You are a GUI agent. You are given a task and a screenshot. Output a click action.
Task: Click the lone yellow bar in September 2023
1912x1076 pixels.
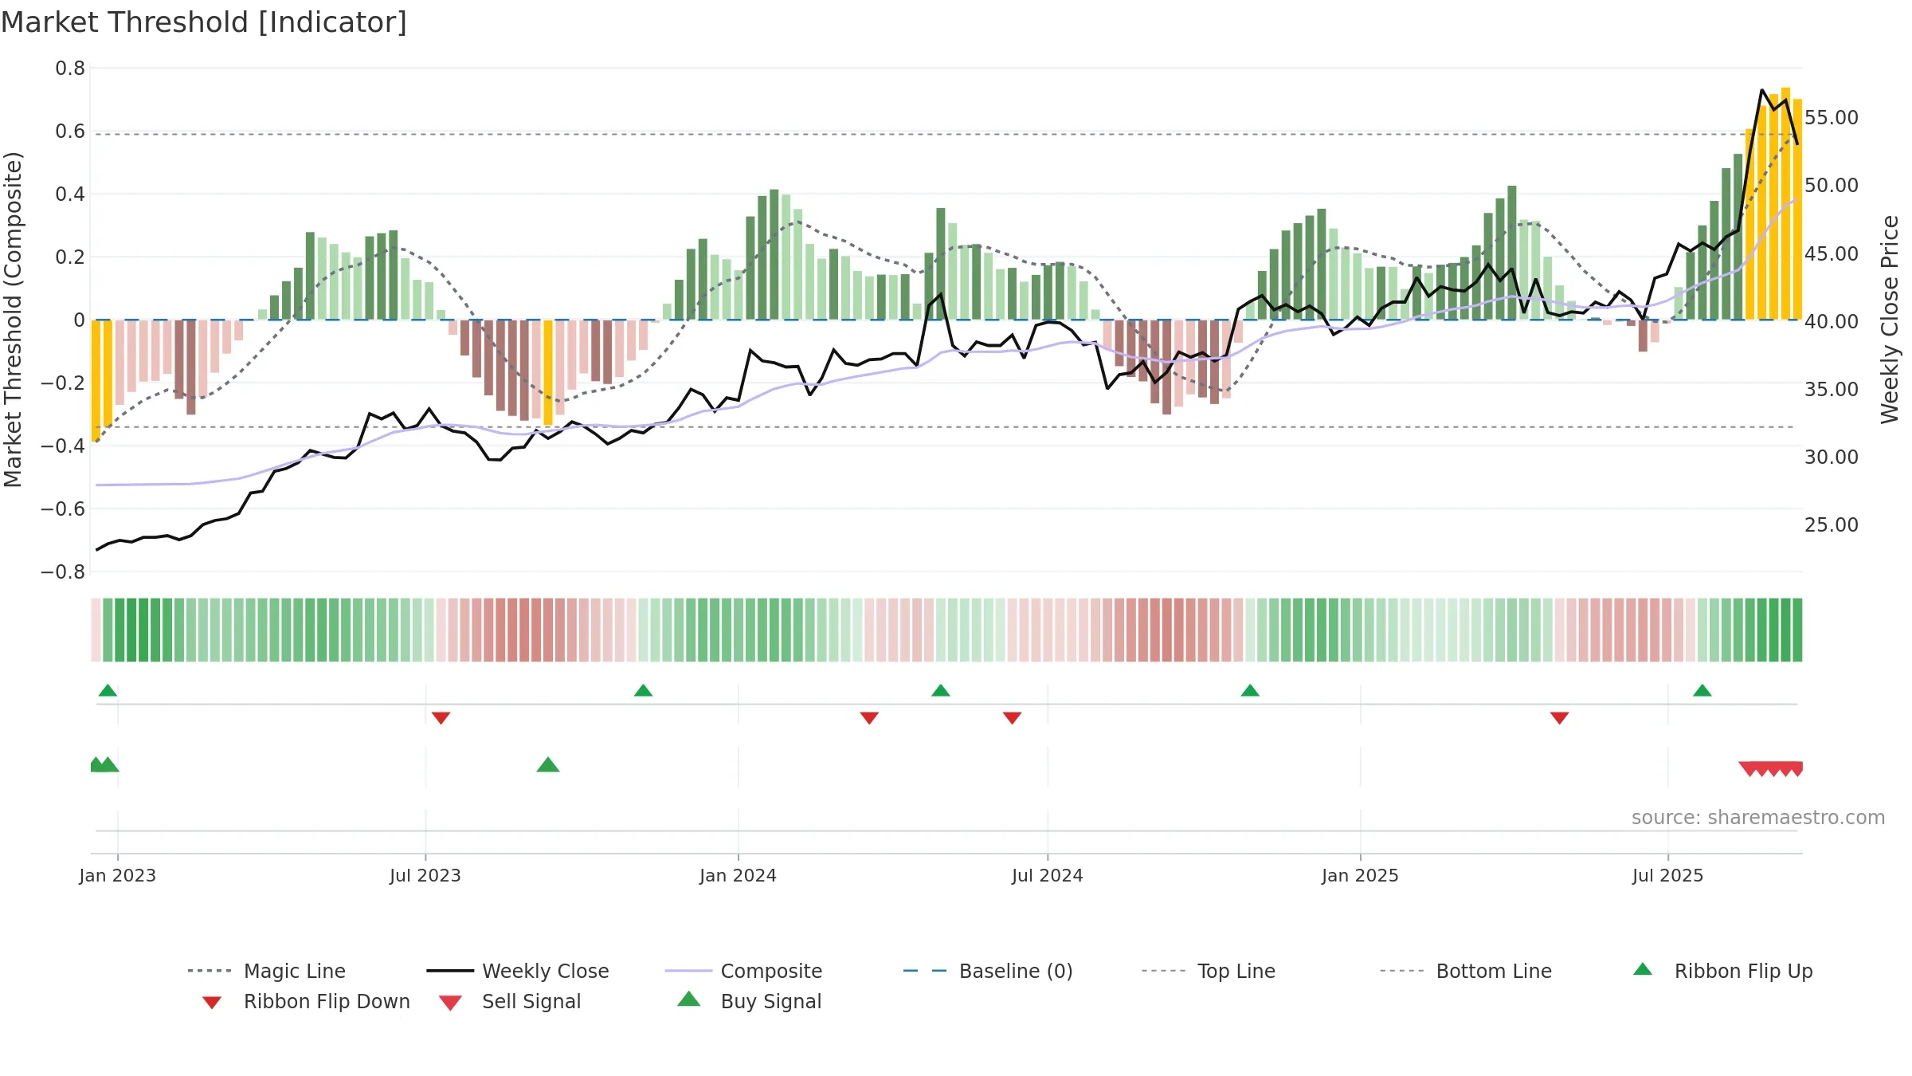548,373
